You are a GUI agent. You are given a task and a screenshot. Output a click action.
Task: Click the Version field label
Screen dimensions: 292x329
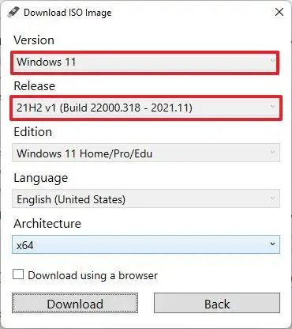click(34, 40)
